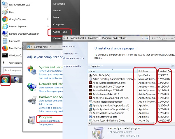Open address bar history dropdown arrow
The height and width of the screenshot is (139, 175).
(x=143, y=38)
